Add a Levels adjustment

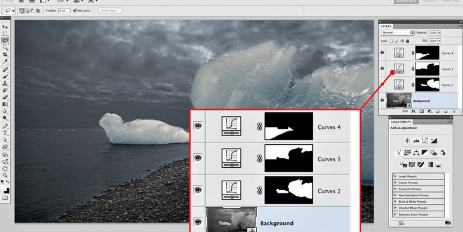click(416, 141)
